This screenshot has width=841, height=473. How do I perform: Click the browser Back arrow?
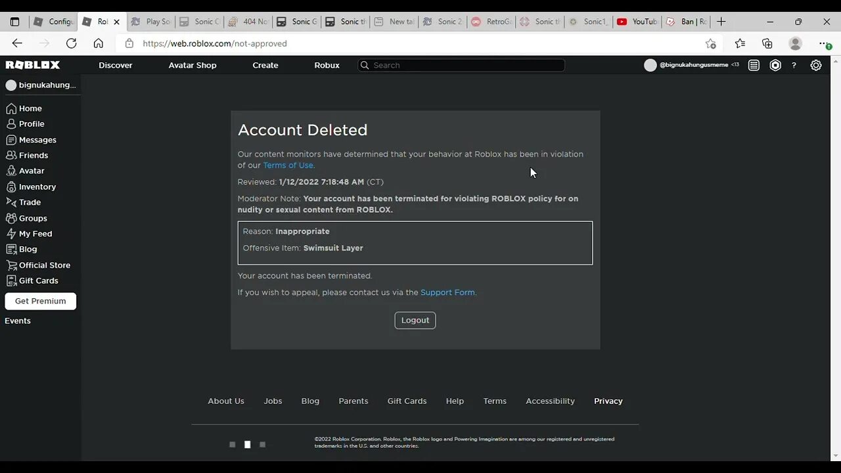click(x=17, y=43)
